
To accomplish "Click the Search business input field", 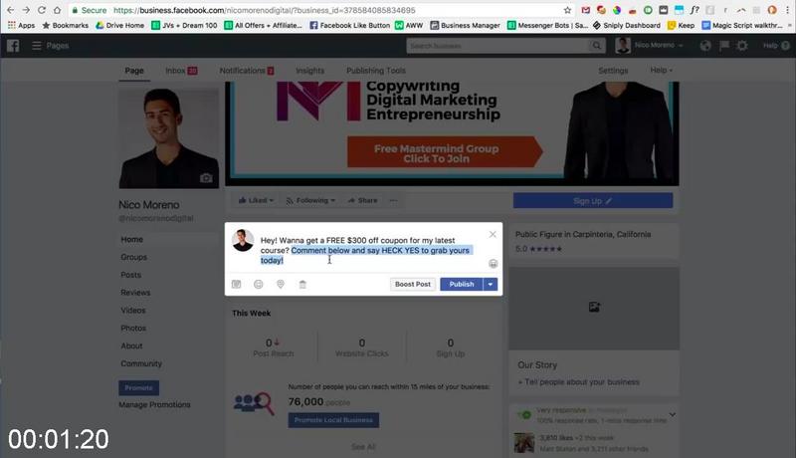I will [498, 46].
